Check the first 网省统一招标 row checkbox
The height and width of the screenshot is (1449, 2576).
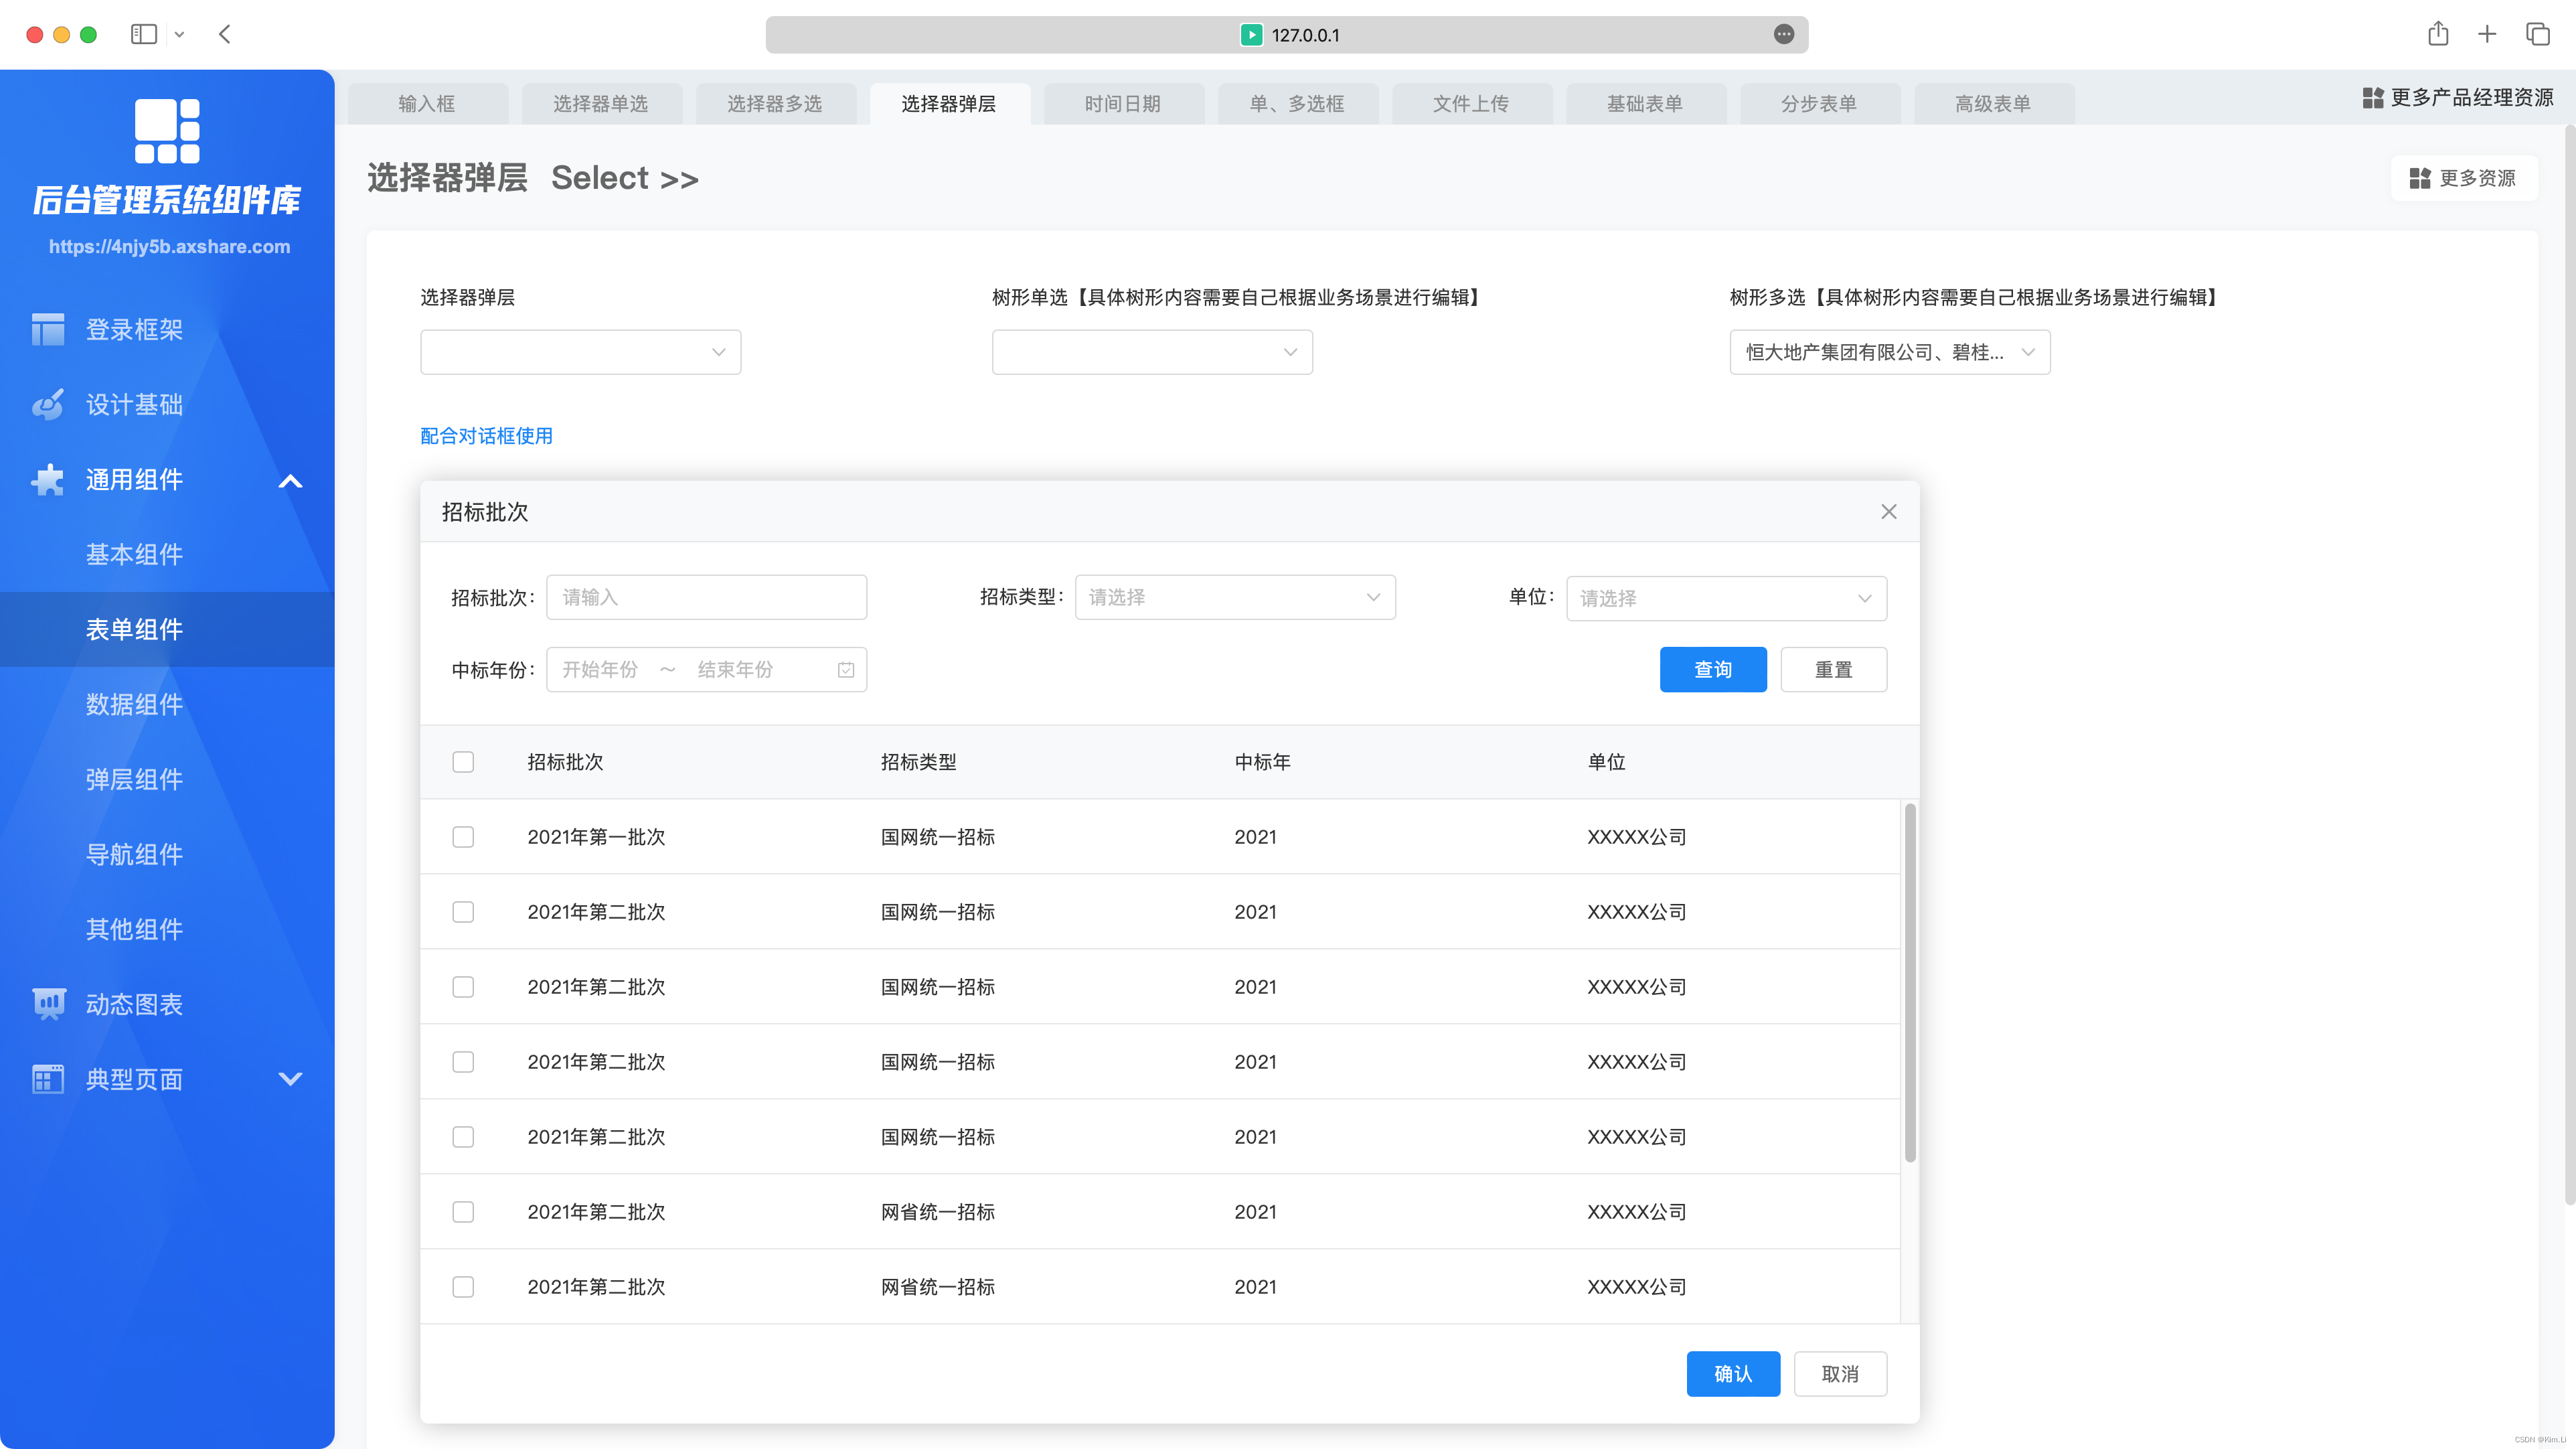(x=463, y=1212)
